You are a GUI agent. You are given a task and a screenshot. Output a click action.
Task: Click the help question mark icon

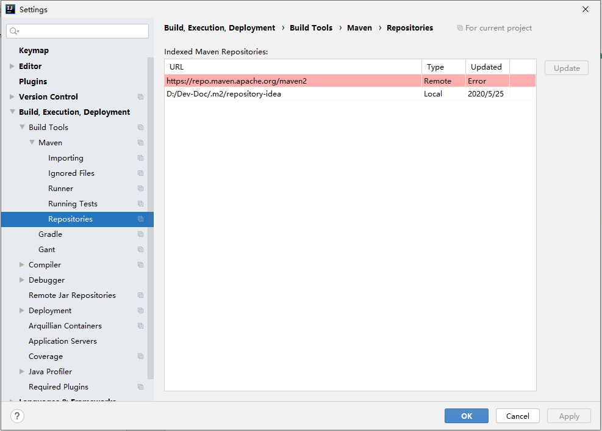click(x=16, y=416)
